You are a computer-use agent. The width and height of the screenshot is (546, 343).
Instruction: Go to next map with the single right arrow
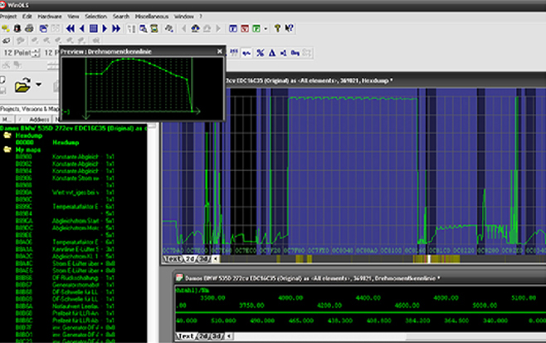click(x=105, y=28)
